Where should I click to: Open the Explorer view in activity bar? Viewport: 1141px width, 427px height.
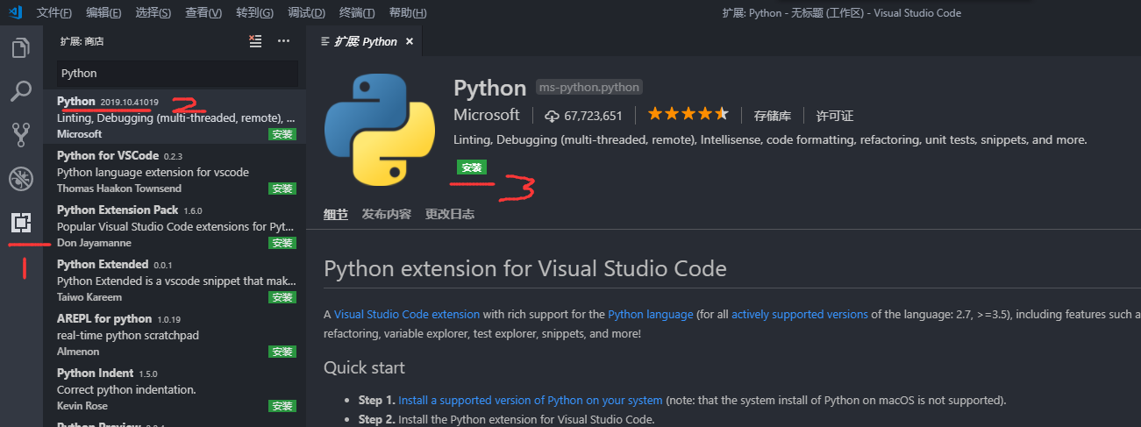[20, 47]
